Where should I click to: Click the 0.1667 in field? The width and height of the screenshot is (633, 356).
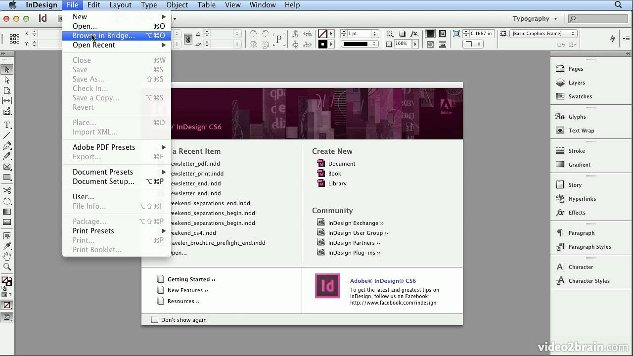(x=482, y=34)
